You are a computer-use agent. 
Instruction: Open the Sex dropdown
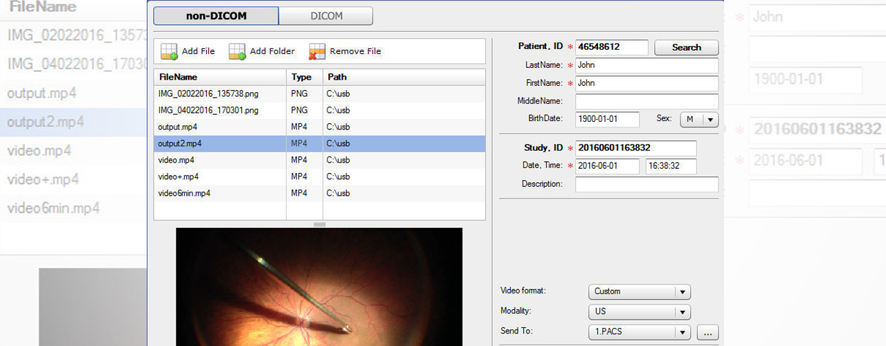699,119
